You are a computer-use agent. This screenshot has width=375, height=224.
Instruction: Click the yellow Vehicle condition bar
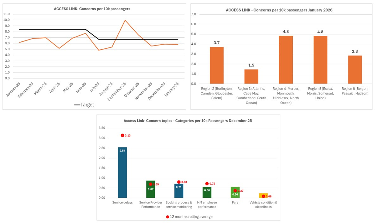pos(263,196)
